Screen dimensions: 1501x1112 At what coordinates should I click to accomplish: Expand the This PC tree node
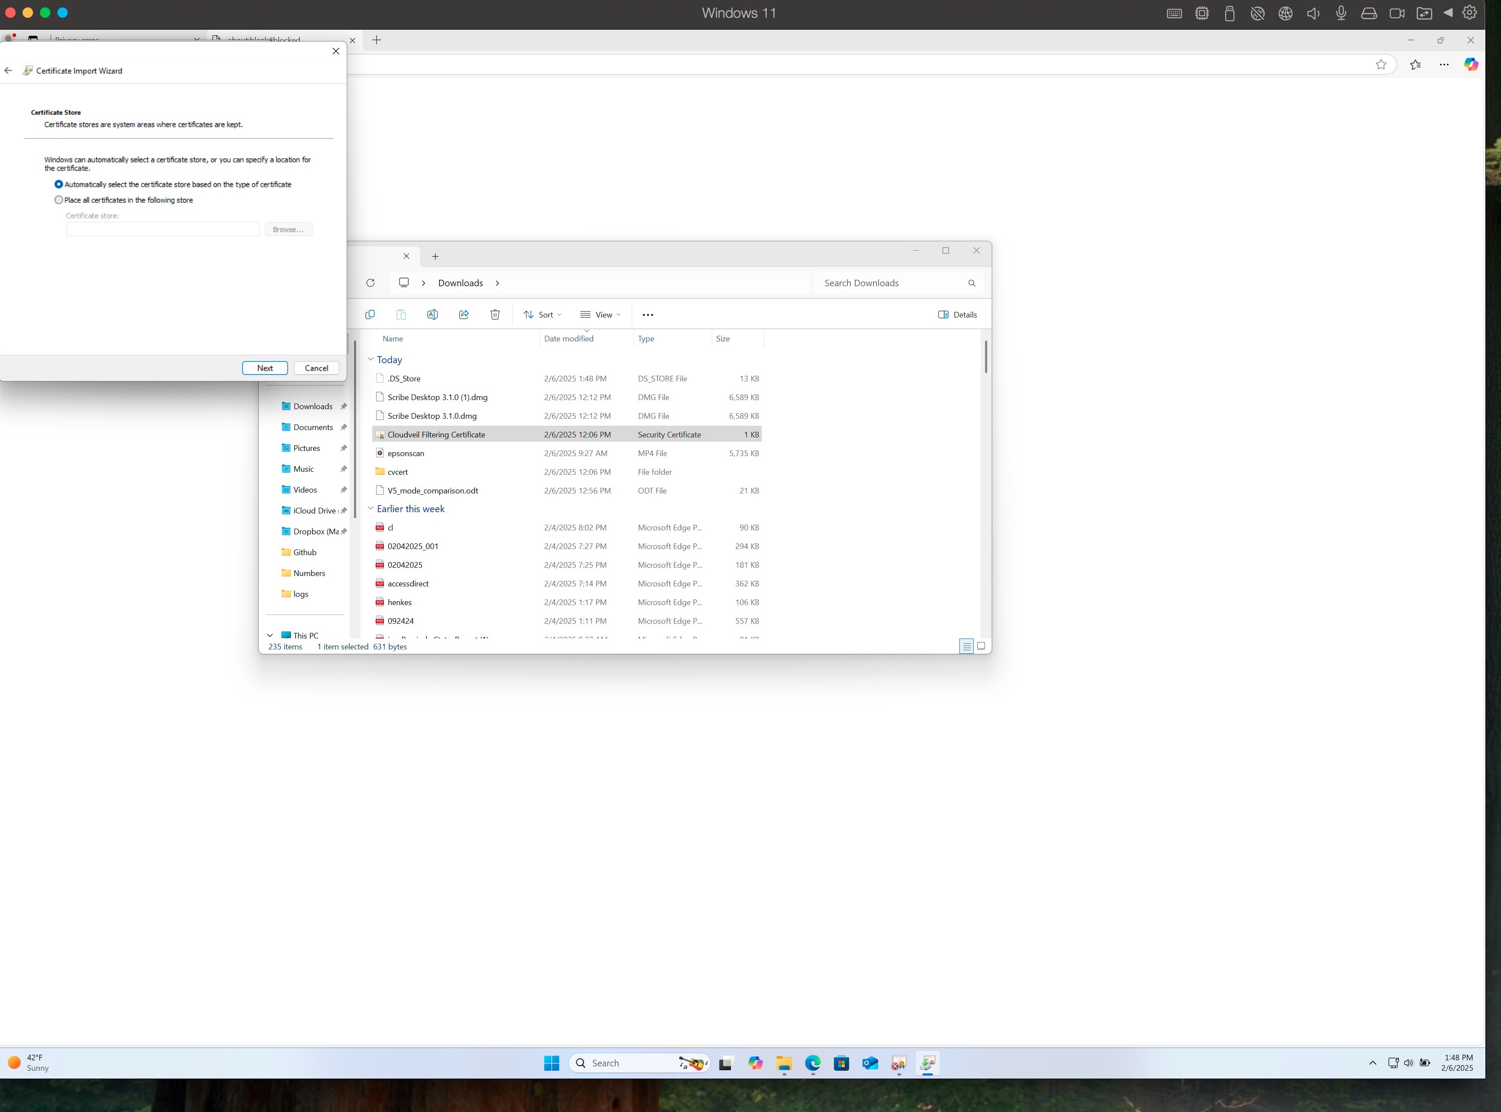[270, 635]
